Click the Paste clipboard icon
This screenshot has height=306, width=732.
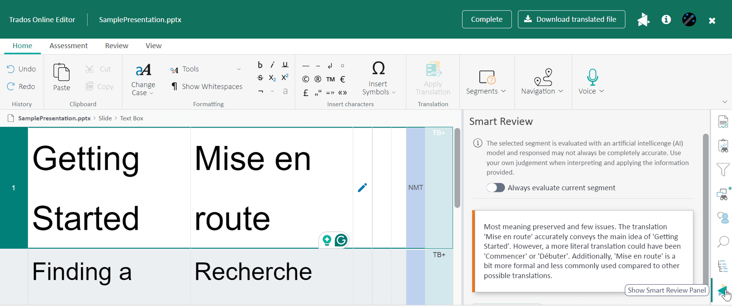pos(61,77)
